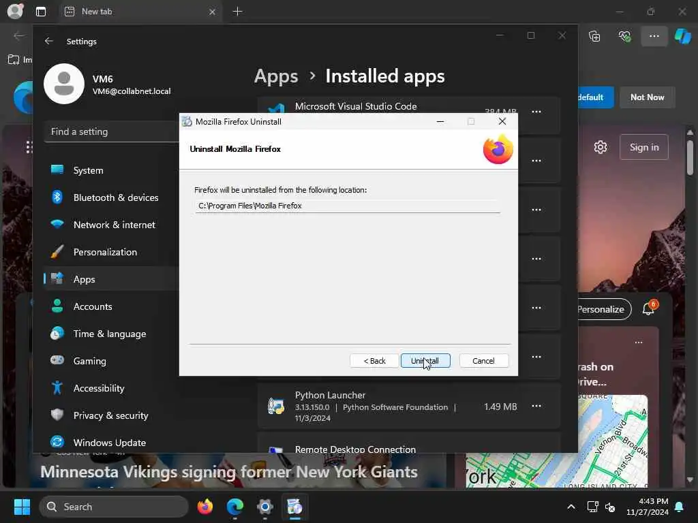The width and height of the screenshot is (698, 523).
Task: Click the Settings back arrow
Action: coord(49,41)
